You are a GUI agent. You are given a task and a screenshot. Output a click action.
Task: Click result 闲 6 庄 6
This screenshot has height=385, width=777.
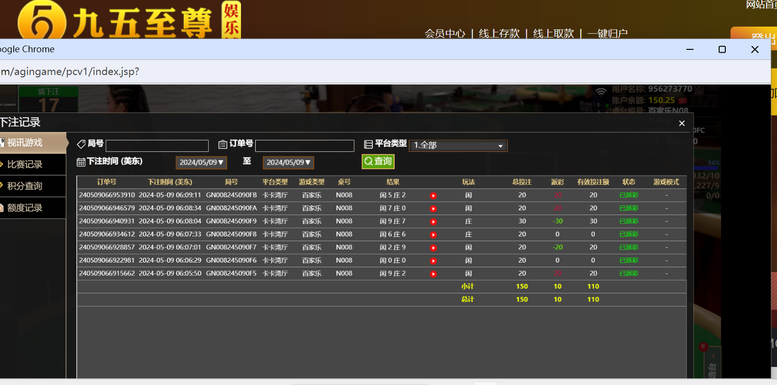click(x=393, y=235)
